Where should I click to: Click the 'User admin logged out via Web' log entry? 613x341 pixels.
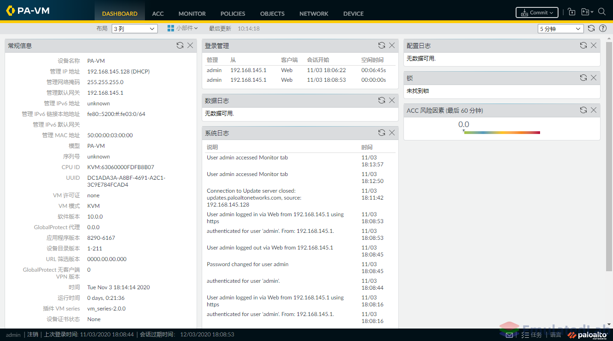coord(270,248)
